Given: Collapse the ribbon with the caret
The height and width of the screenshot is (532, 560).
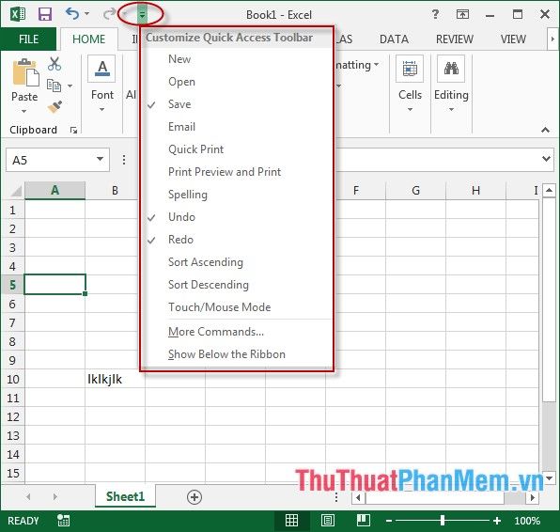Looking at the screenshot, I should (x=545, y=130).
